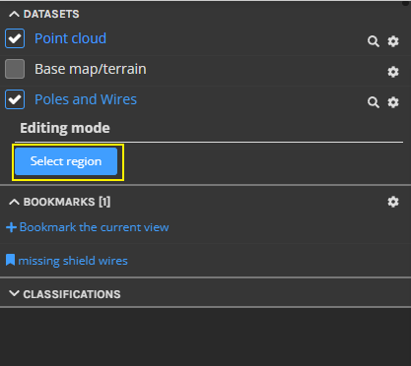Collapse the Bookmarks section chevron
Viewport: 411px width, 366px height.
click(14, 202)
